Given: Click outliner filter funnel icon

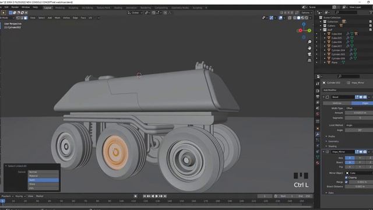Looking at the screenshot, I should (371, 12).
